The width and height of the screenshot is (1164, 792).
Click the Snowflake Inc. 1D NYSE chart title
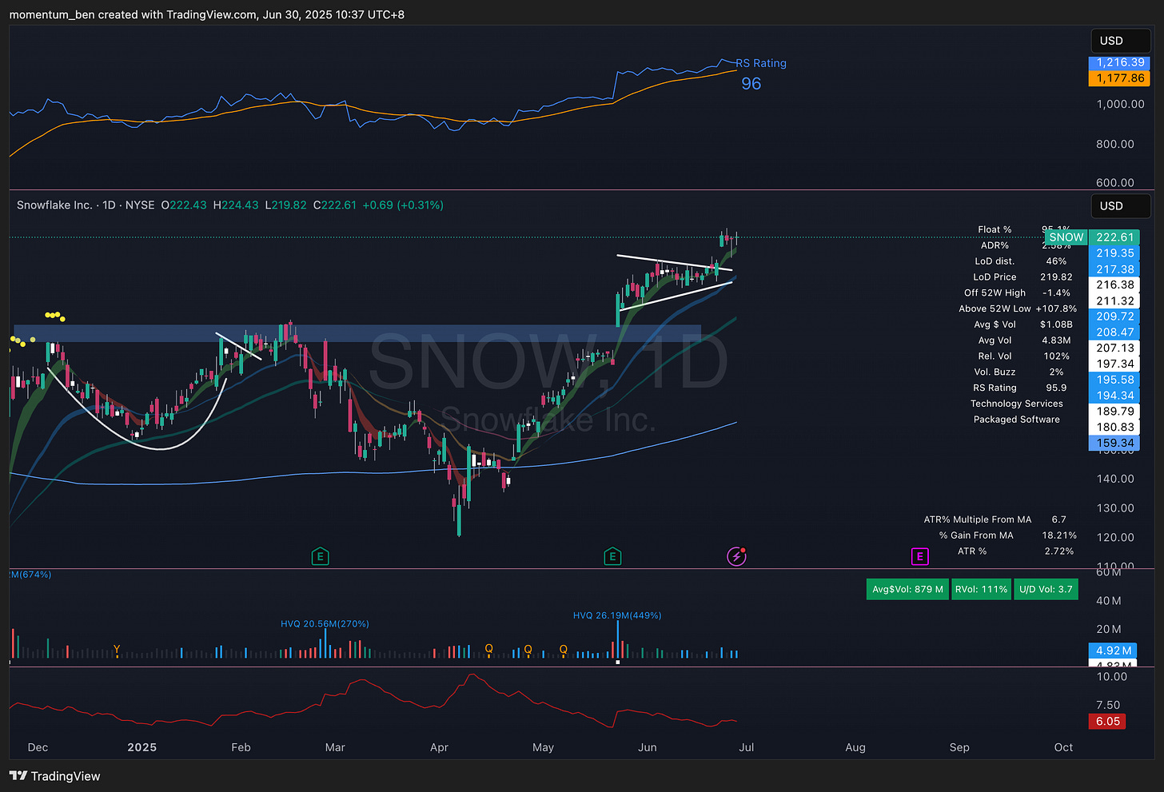coord(86,205)
